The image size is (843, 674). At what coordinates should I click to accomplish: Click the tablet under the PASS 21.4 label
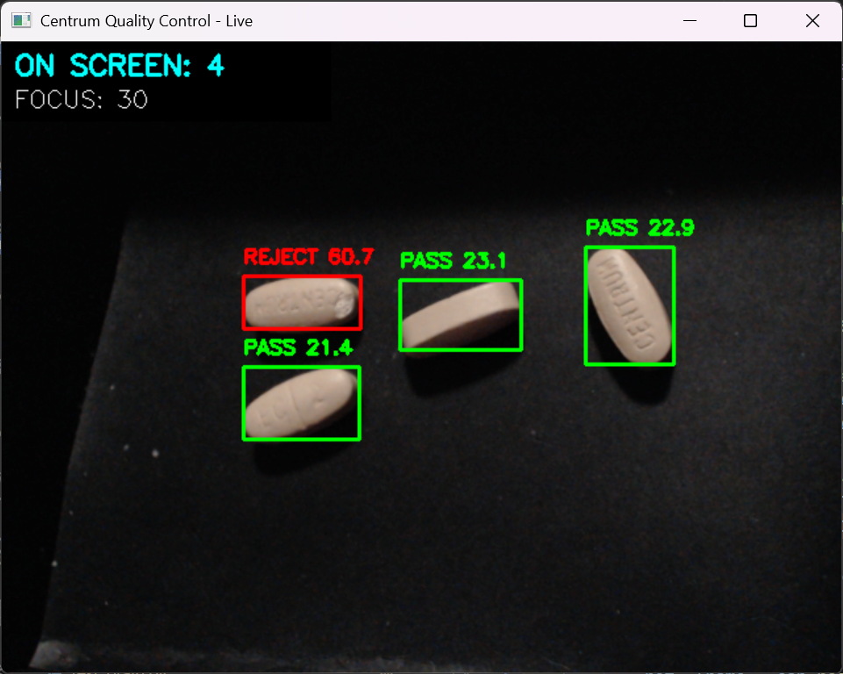[x=302, y=403]
